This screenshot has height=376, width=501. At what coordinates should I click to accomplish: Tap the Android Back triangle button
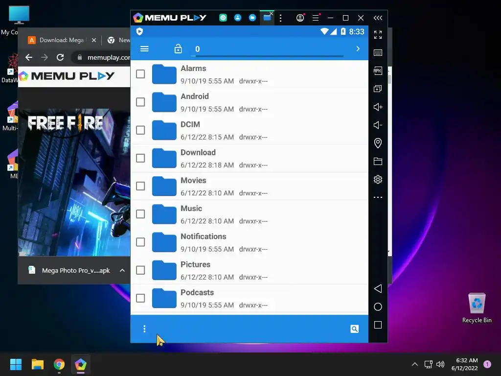[x=378, y=288]
